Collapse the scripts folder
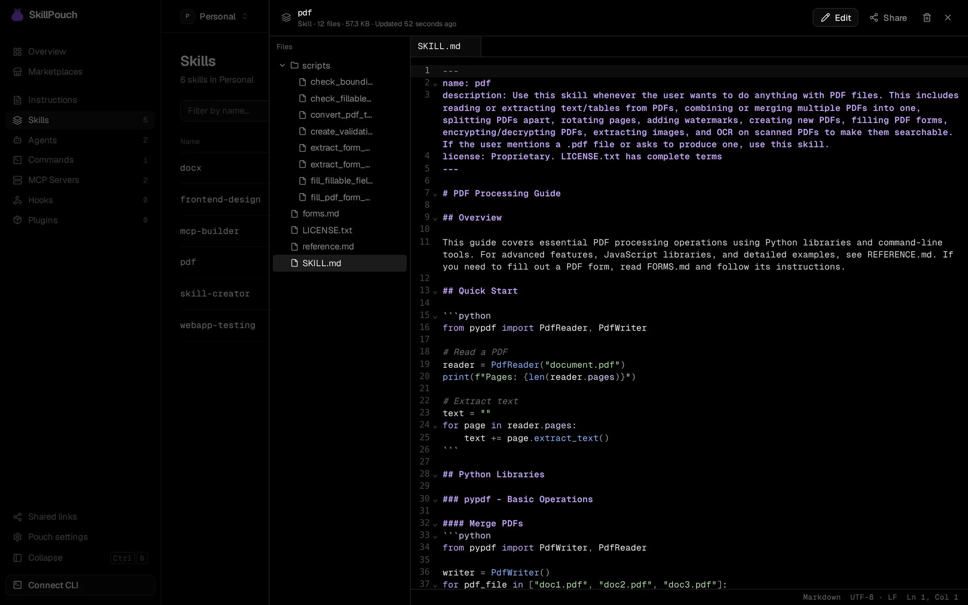This screenshot has width=968, height=605. click(x=282, y=65)
